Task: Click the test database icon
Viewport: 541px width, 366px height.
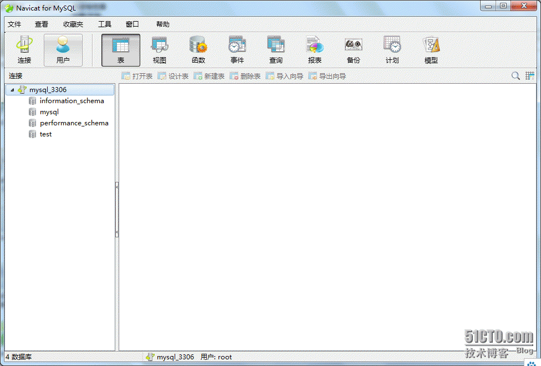Action: (33, 134)
